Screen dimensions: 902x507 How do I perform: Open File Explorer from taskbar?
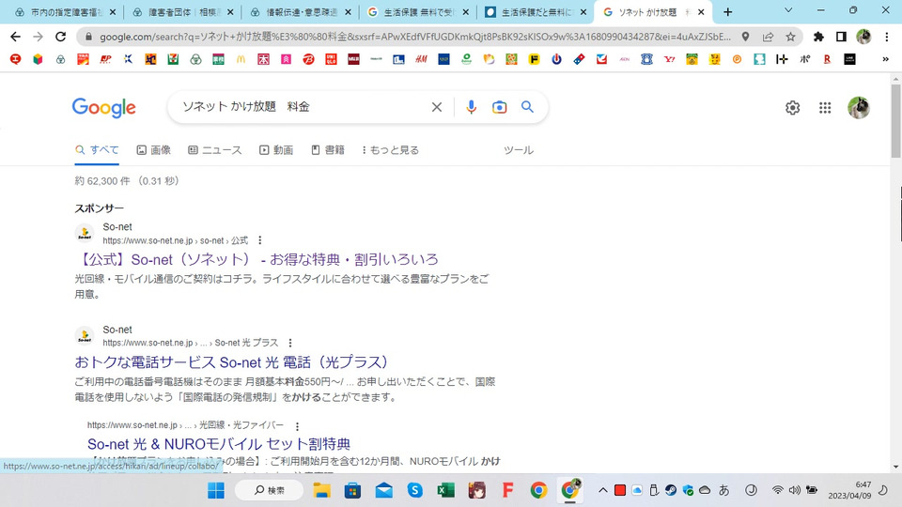321,490
